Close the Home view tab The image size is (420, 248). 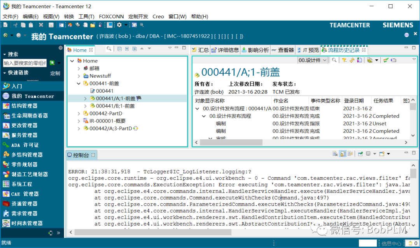pos(91,50)
